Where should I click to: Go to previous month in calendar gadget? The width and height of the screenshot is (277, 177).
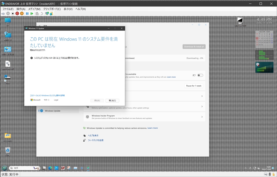[257, 32]
